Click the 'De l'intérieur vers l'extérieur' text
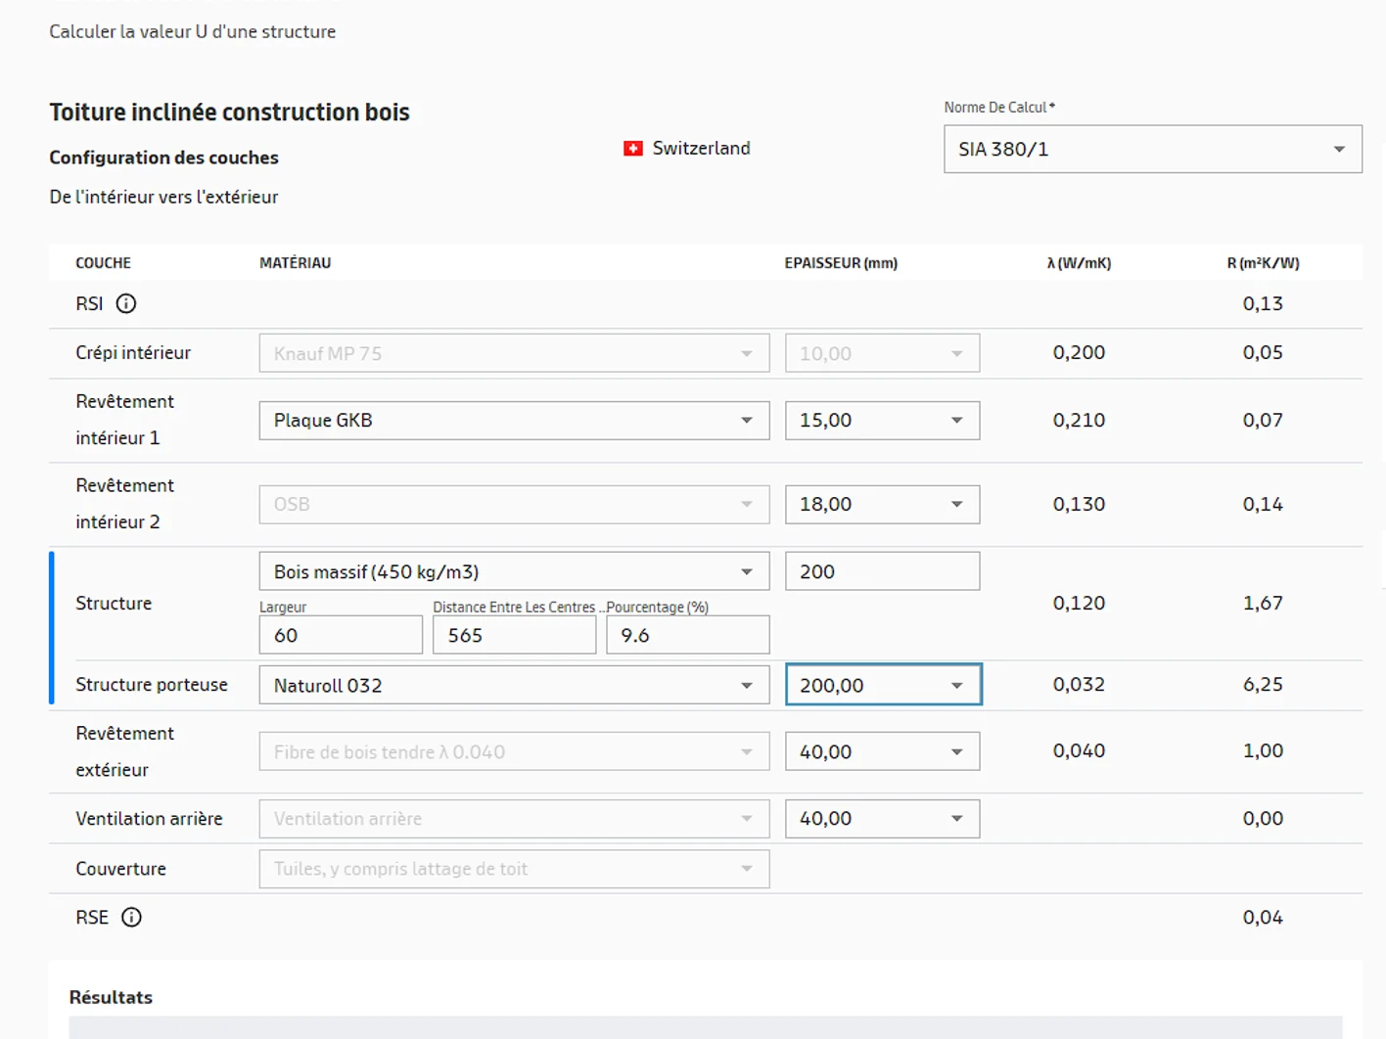1386x1039 pixels. pyautogui.click(x=163, y=197)
